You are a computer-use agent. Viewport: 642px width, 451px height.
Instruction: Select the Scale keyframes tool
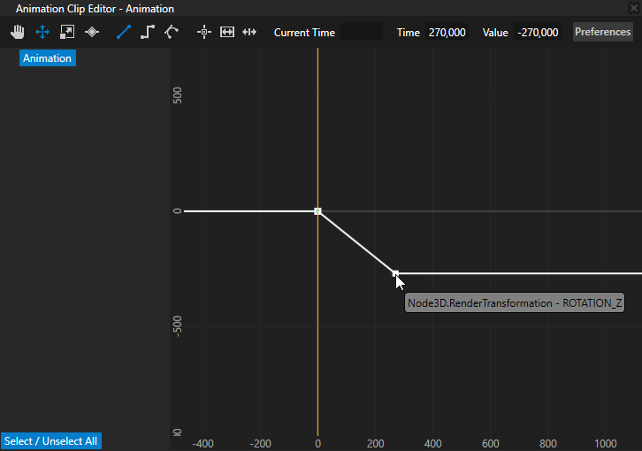click(x=66, y=32)
